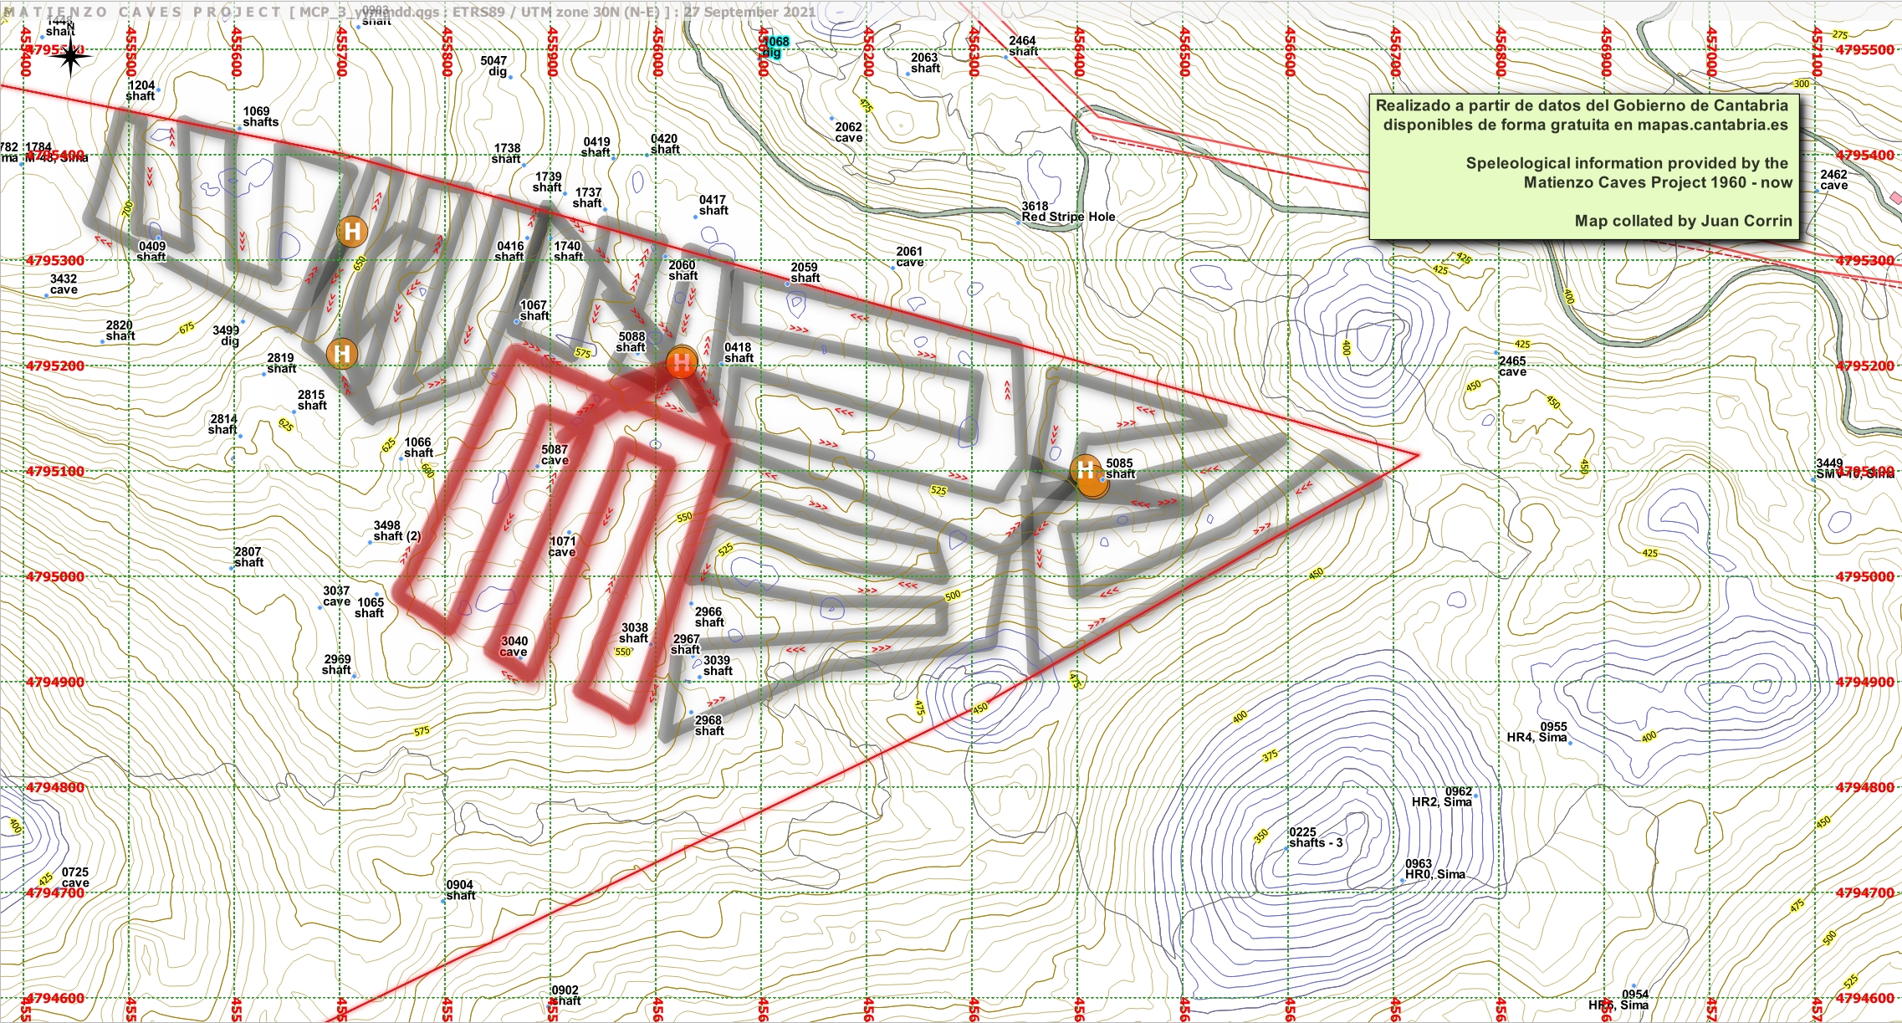Select the 0417 shaft label
The width and height of the screenshot is (1902, 1023).
pyautogui.click(x=713, y=205)
